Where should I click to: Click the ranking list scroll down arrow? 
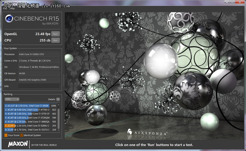(x=58, y=130)
